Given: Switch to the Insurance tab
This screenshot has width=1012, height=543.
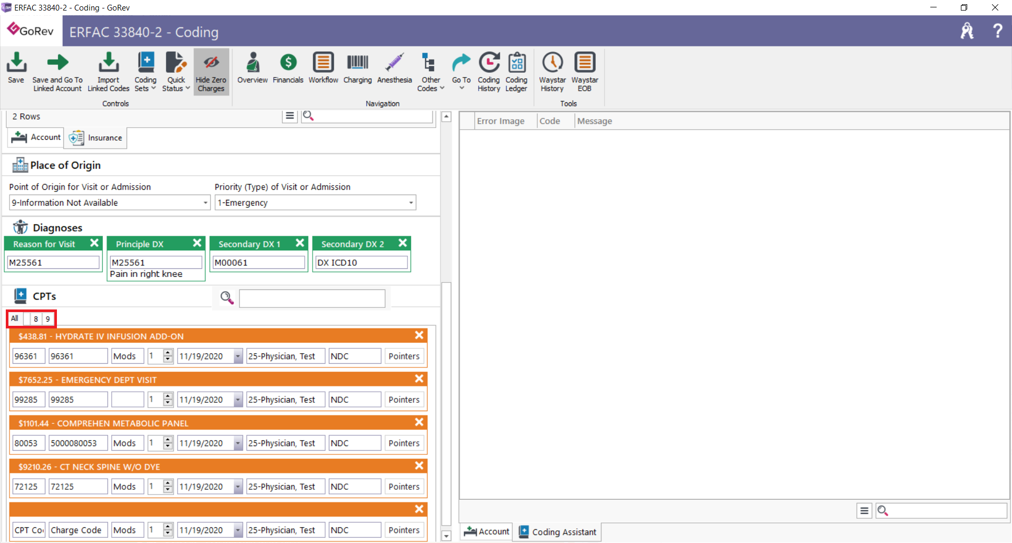Looking at the screenshot, I should point(95,138).
